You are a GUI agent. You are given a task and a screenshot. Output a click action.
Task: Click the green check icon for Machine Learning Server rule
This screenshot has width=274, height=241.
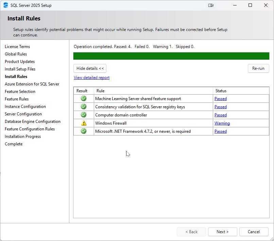[x=84, y=98]
